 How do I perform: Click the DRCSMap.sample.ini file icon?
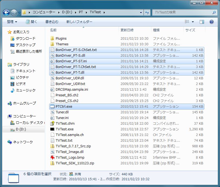52,89
